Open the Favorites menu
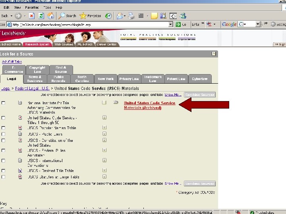This screenshot has width=286, height=214. [x=32, y=8]
